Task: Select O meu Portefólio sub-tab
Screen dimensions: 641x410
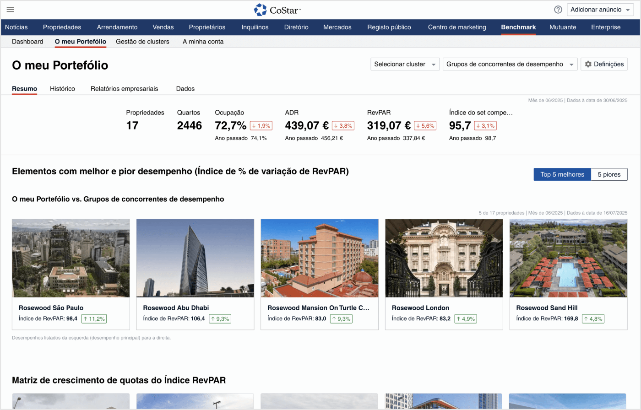Action: click(x=81, y=41)
